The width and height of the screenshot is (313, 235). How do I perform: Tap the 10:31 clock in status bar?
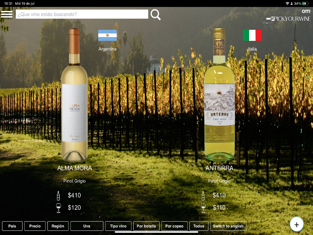coord(8,3)
